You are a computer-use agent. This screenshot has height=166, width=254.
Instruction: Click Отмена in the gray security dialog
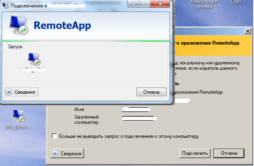click(x=229, y=153)
